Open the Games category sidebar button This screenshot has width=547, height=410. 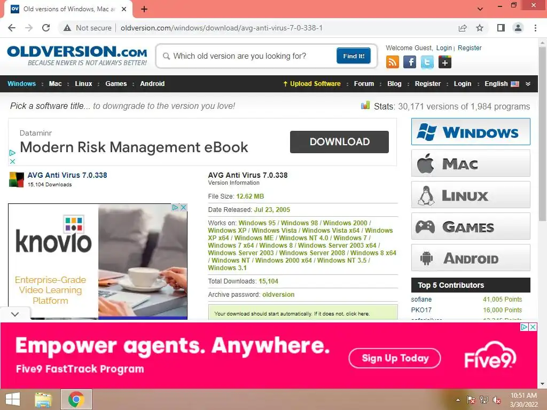pos(471,226)
